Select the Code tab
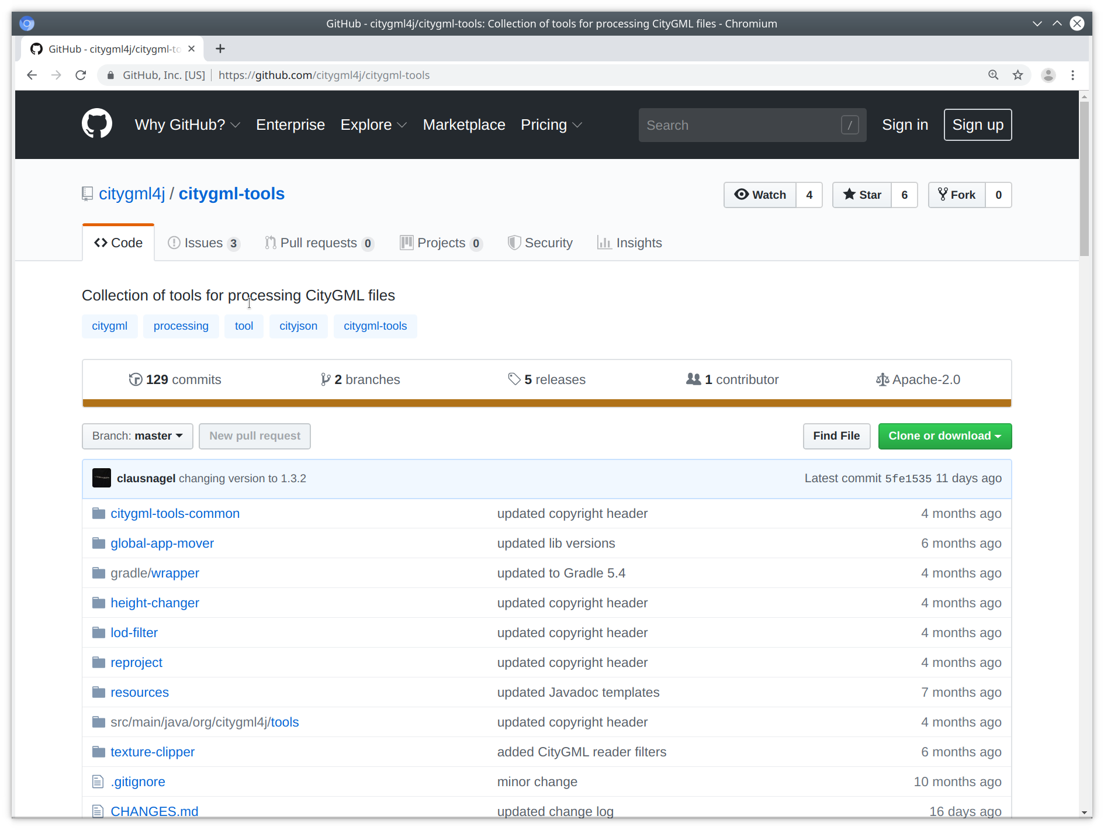Image resolution: width=1104 pixels, height=830 pixels. (x=119, y=243)
